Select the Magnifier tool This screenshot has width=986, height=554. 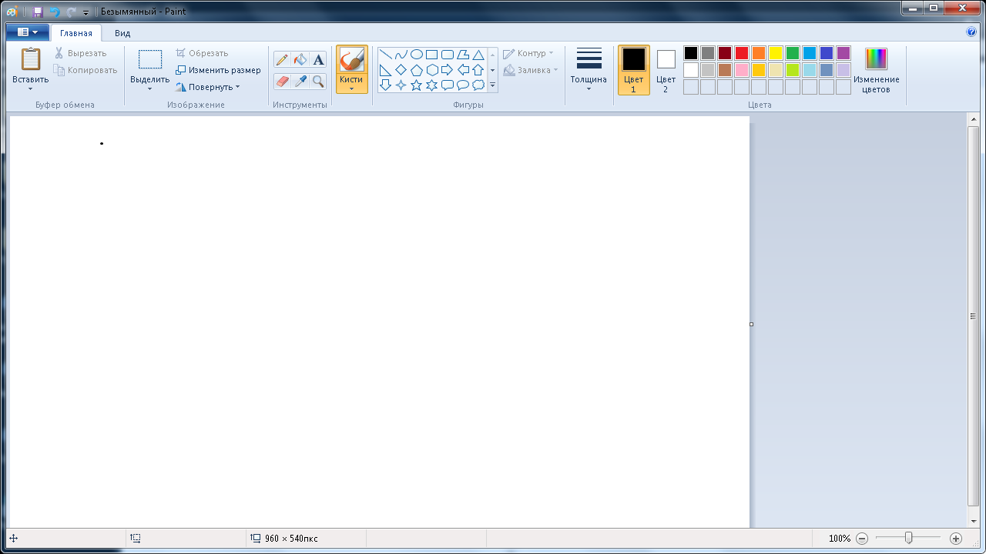(318, 81)
